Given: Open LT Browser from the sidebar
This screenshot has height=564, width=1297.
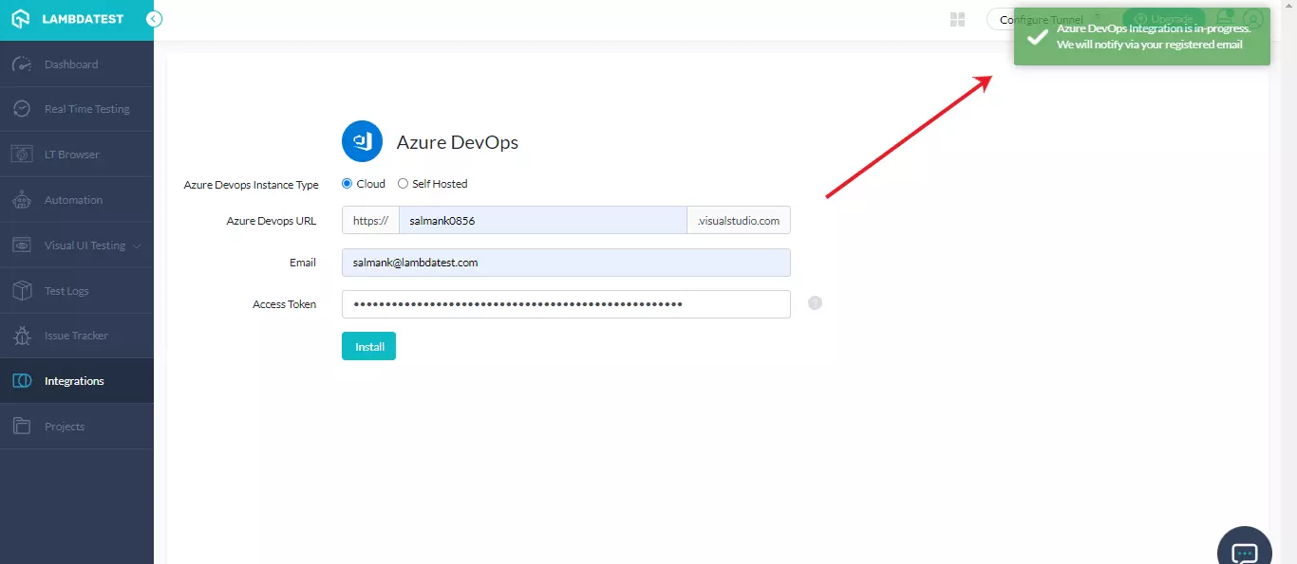Looking at the screenshot, I should [x=23, y=154].
